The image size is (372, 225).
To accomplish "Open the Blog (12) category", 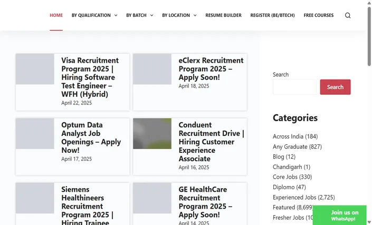I will pos(284,157).
